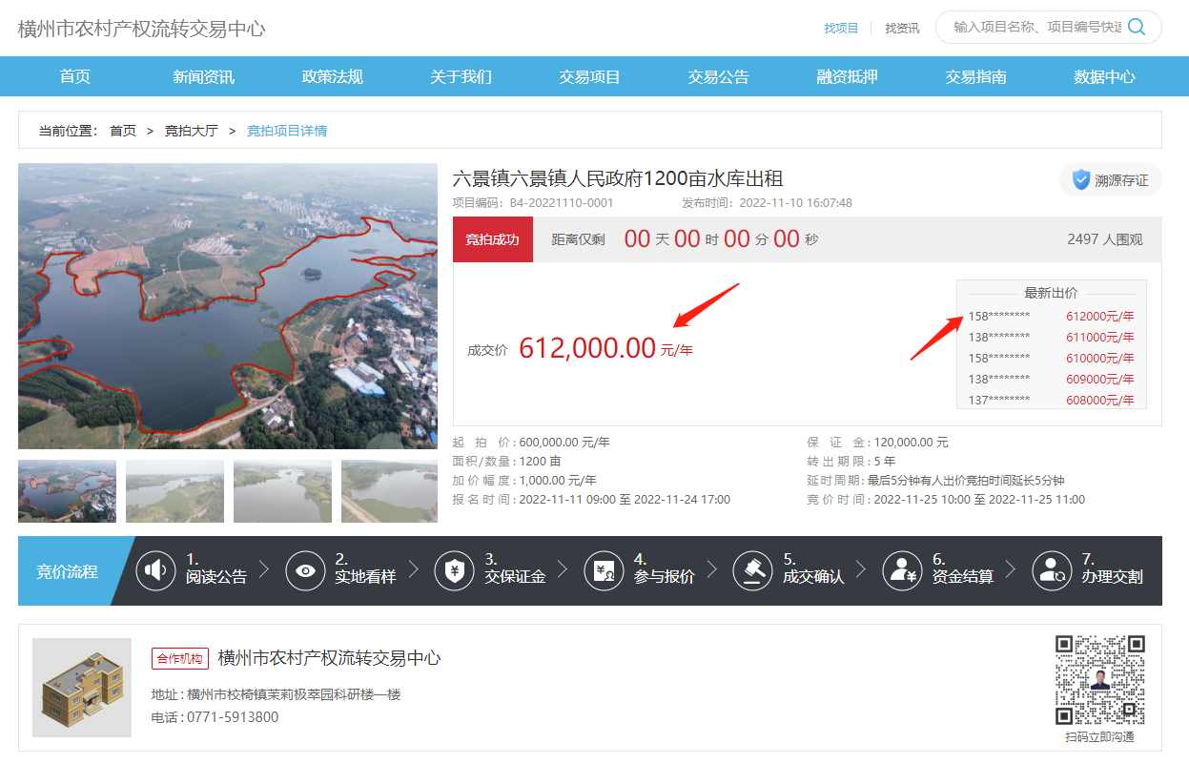Click the 成交确认 gavel icon
Image resolution: width=1189 pixels, height=764 pixels.
pos(752,570)
